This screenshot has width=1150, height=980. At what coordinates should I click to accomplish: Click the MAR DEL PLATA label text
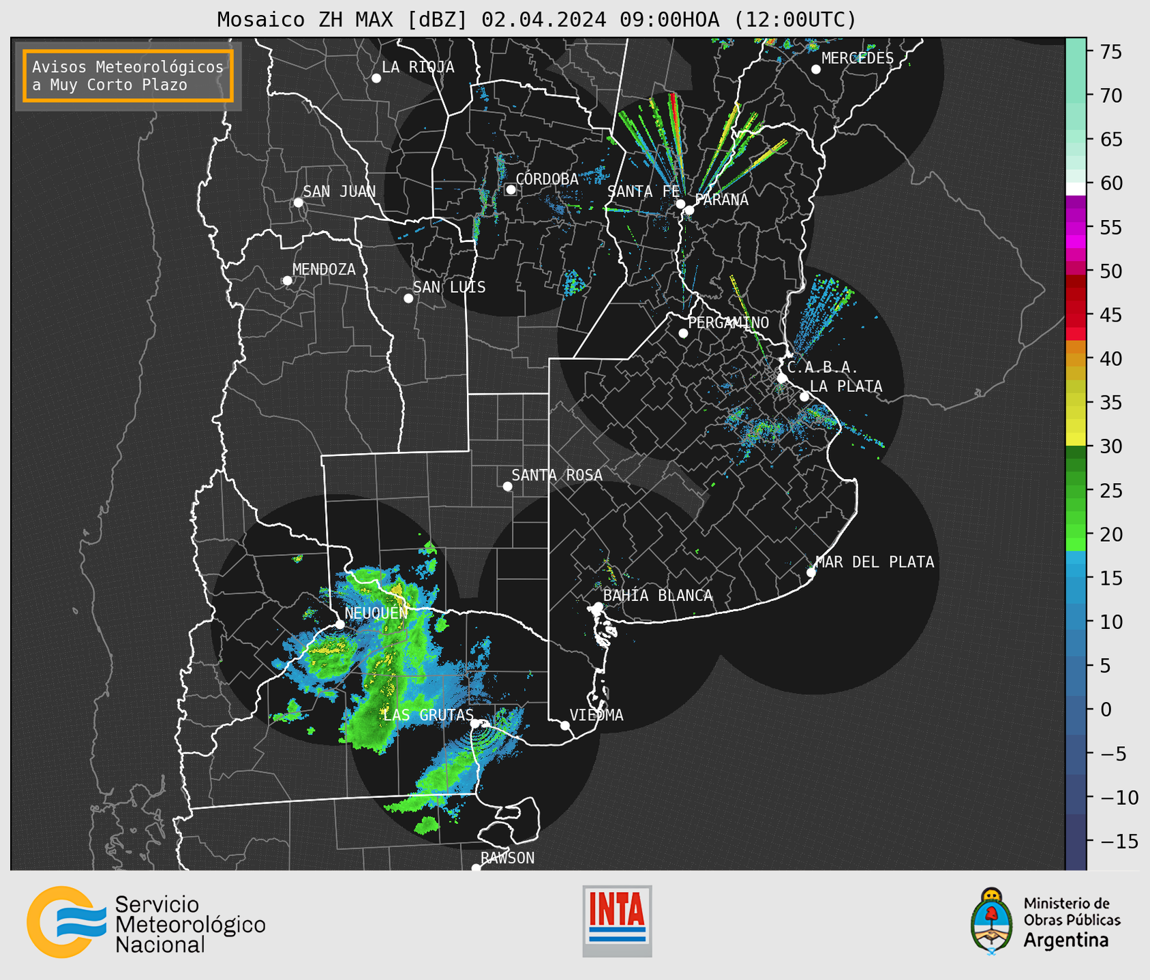click(875, 562)
